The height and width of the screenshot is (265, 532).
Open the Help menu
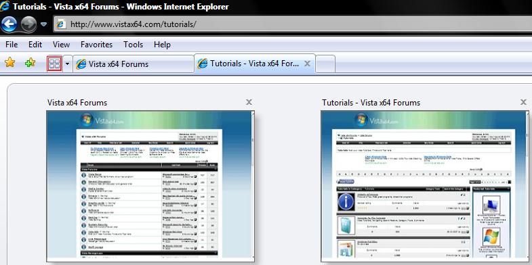coord(162,45)
